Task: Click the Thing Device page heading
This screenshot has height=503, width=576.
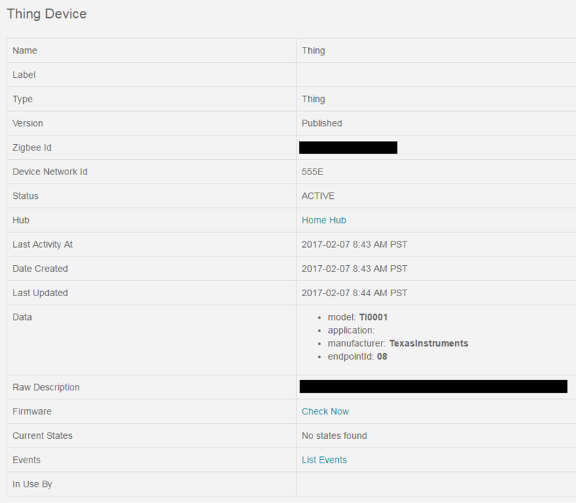Action: pyautogui.click(x=47, y=14)
